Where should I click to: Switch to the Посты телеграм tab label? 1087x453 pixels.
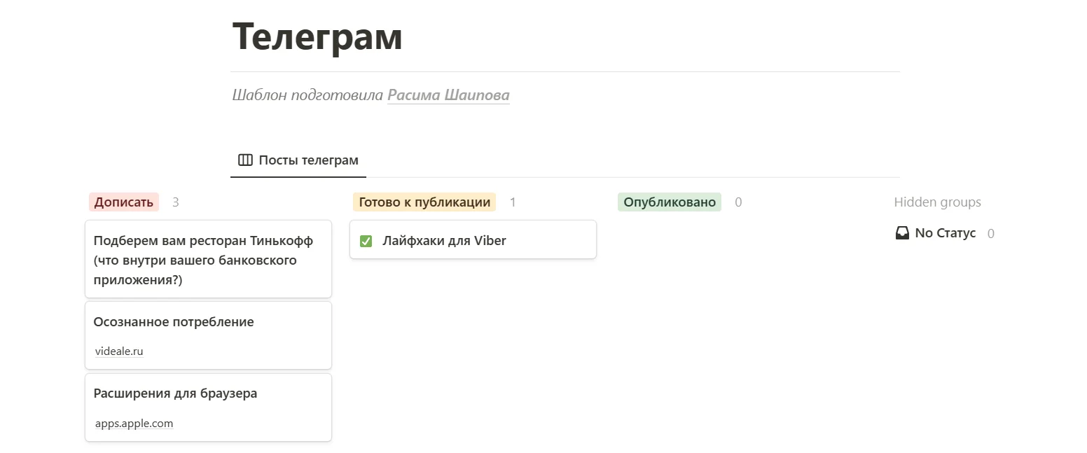[x=308, y=160]
